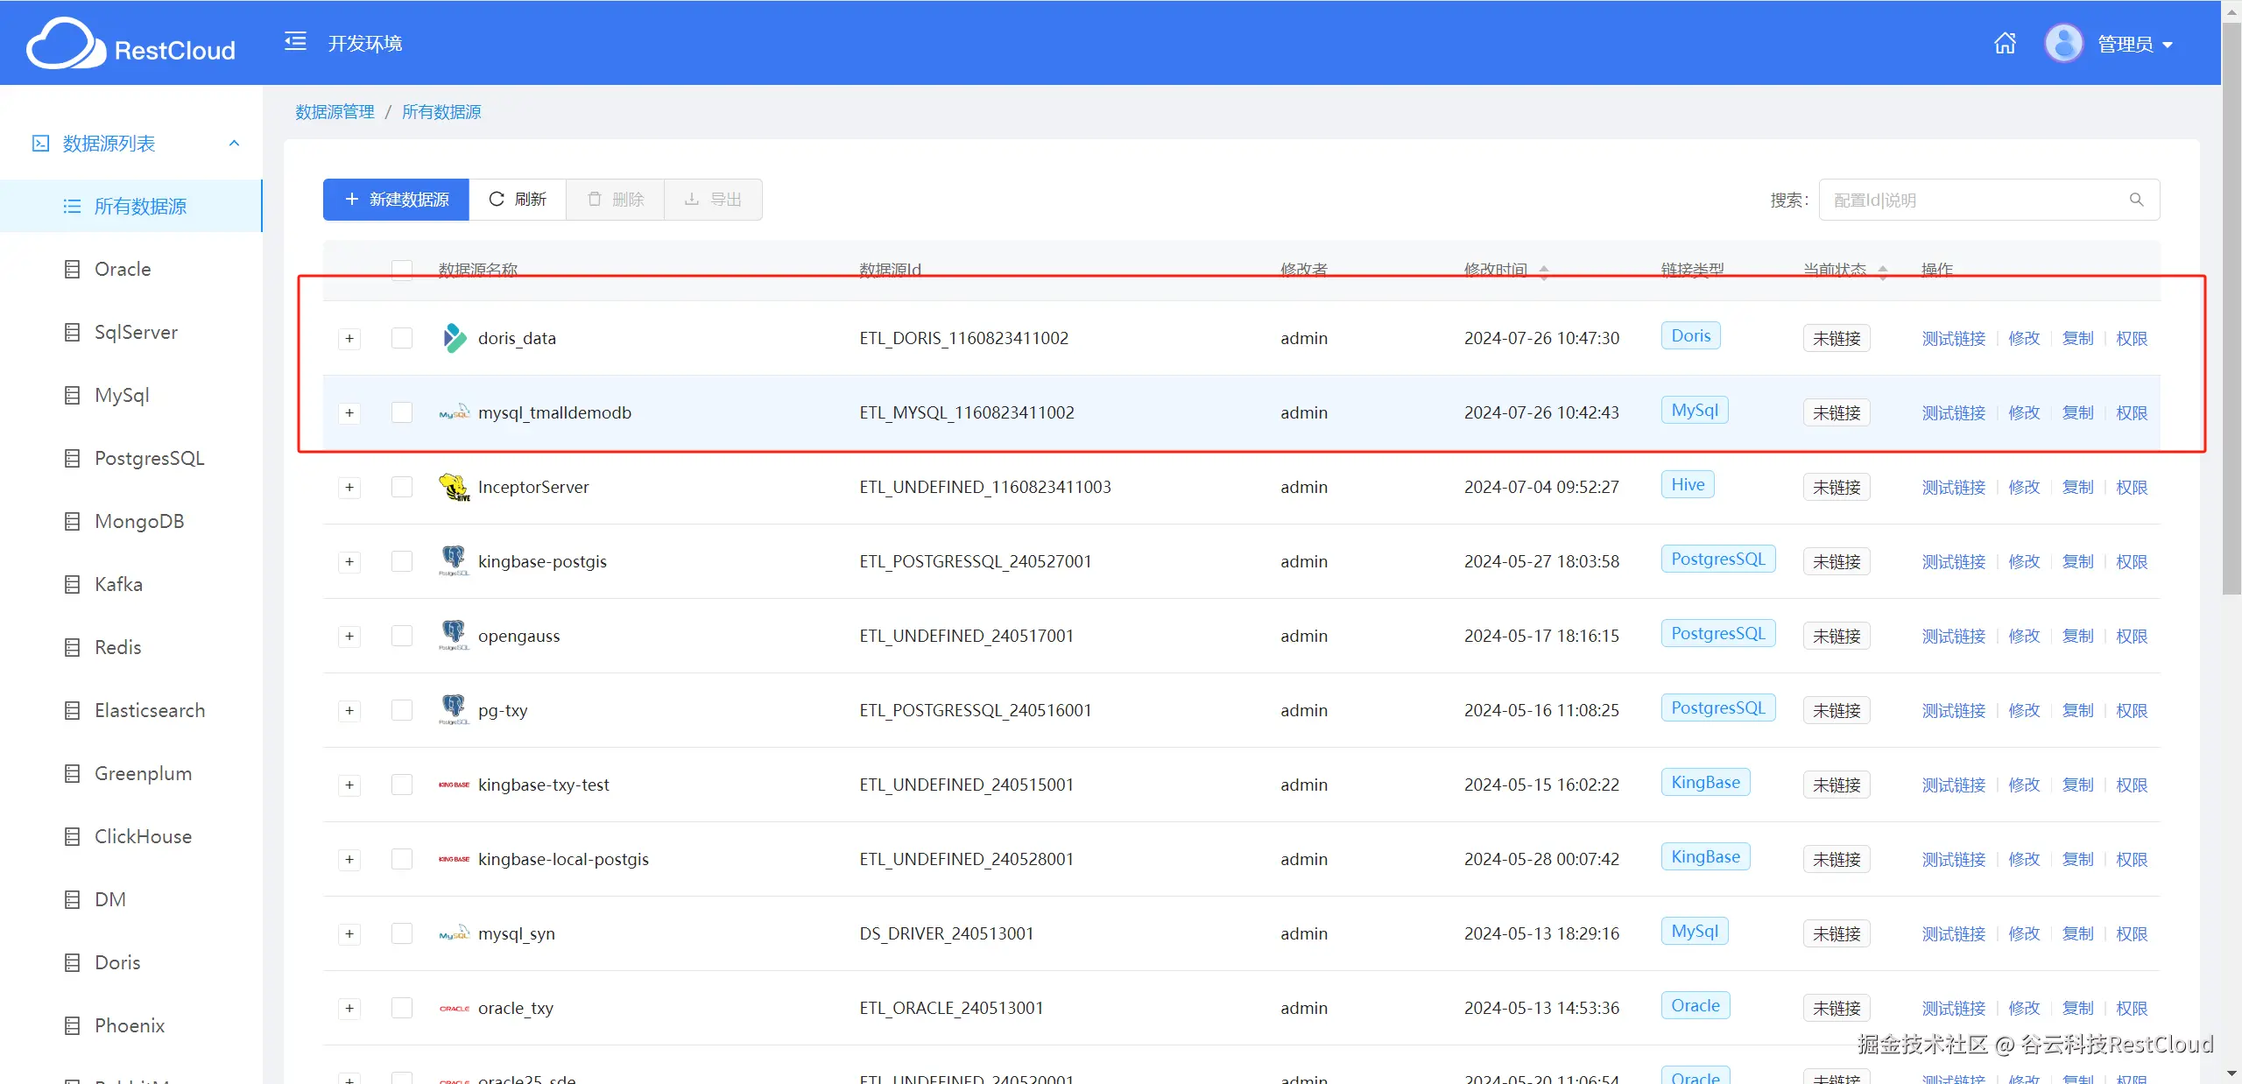Click the DM sidebar list icon

(x=73, y=899)
